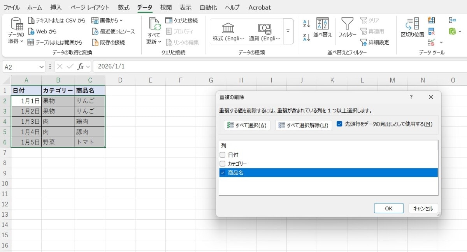Uncheck the 先頭行をデータの見出しとして使用する option
This screenshot has height=252, width=467.
340,124
